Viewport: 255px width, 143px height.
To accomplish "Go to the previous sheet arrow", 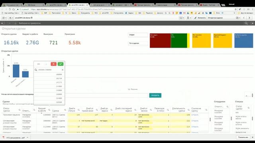I will click(244, 18).
